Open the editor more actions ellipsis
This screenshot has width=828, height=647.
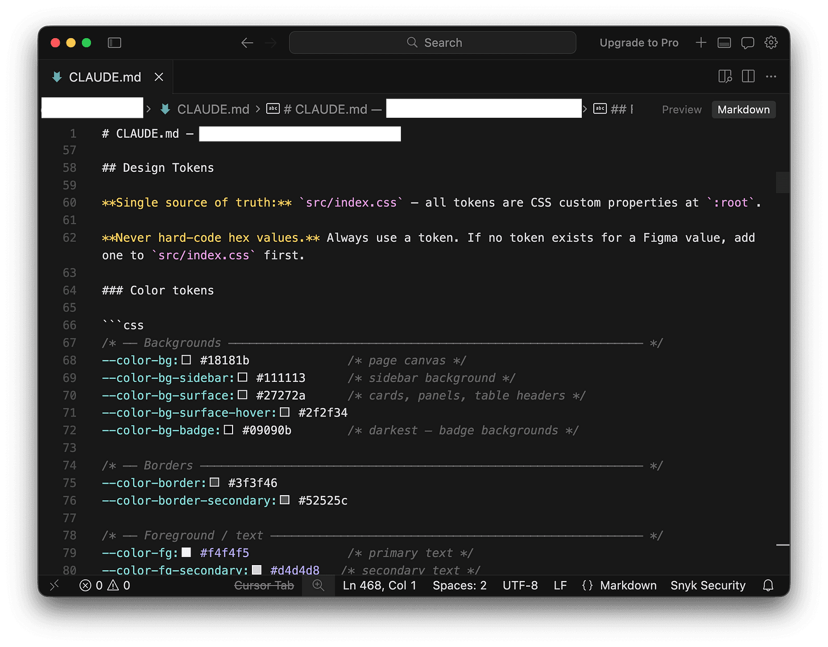tap(771, 76)
